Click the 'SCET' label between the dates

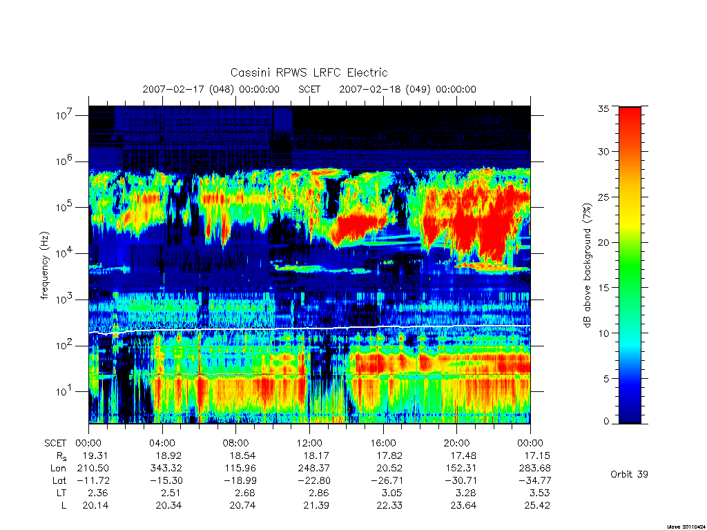click(309, 89)
